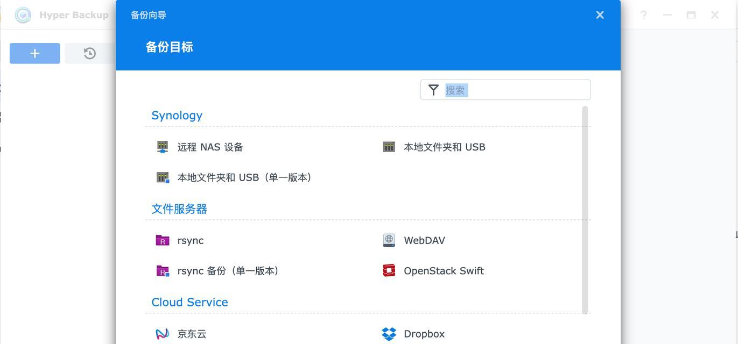
Task: Click the Synology section heading
Action: [x=177, y=116]
